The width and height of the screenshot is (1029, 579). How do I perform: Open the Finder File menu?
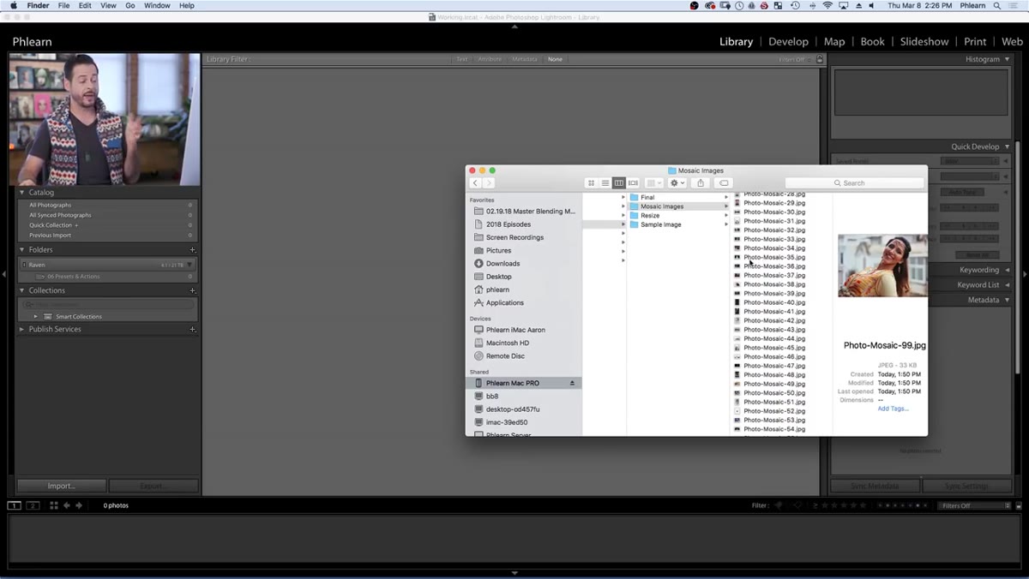click(x=64, y=5)
